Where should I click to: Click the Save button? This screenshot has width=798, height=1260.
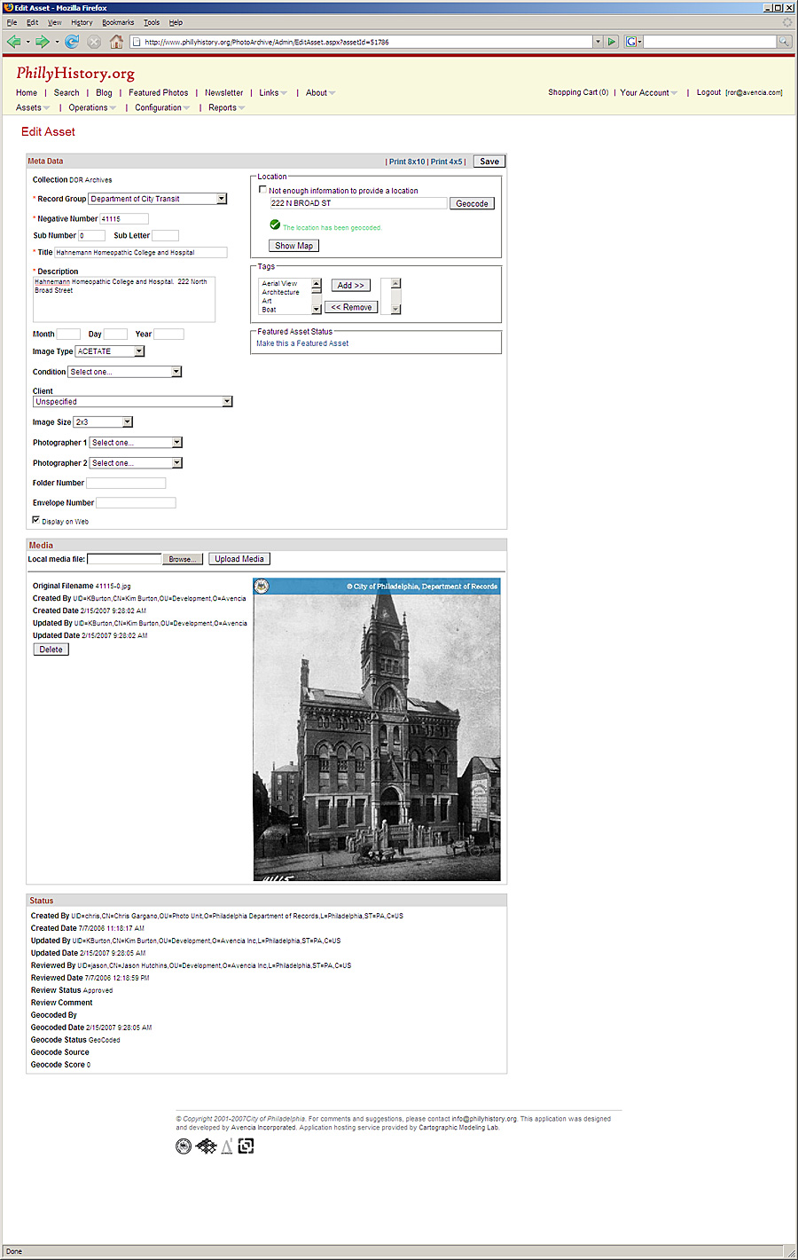click(x=489, y=161)
